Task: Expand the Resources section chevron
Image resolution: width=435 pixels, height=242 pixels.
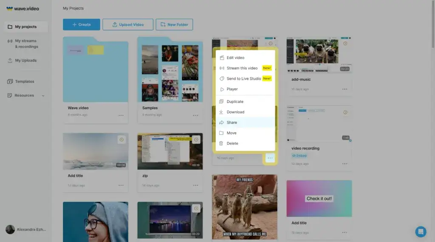Action: [x=43, y=95]
